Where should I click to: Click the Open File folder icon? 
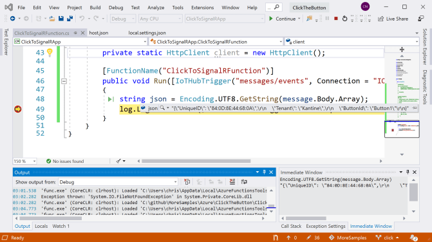(x=52, y=19)
